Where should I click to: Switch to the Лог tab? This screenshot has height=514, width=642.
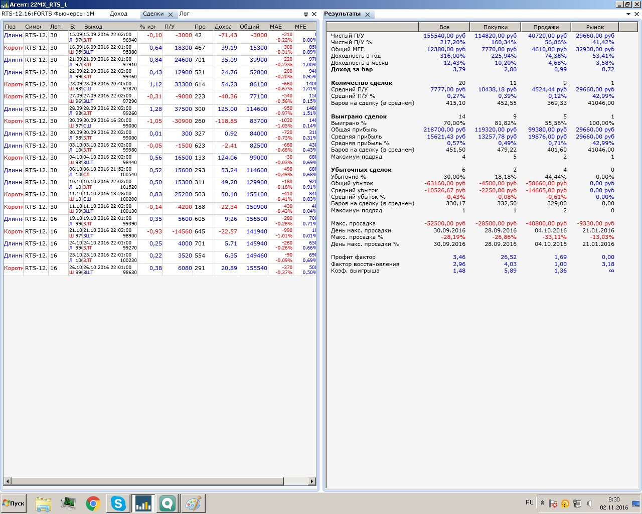coord(184,14)
